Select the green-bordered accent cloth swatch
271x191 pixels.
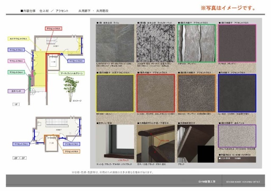click(196, 43)
